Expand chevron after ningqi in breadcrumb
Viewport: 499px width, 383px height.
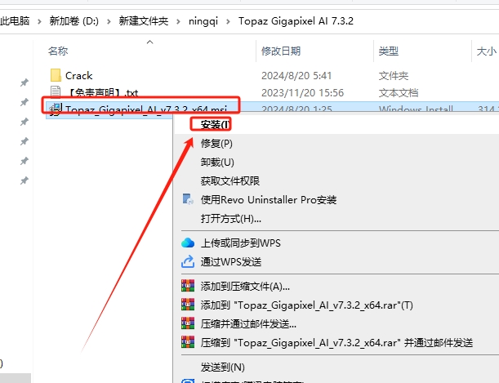pyautogui.click(x=228, y=21)
